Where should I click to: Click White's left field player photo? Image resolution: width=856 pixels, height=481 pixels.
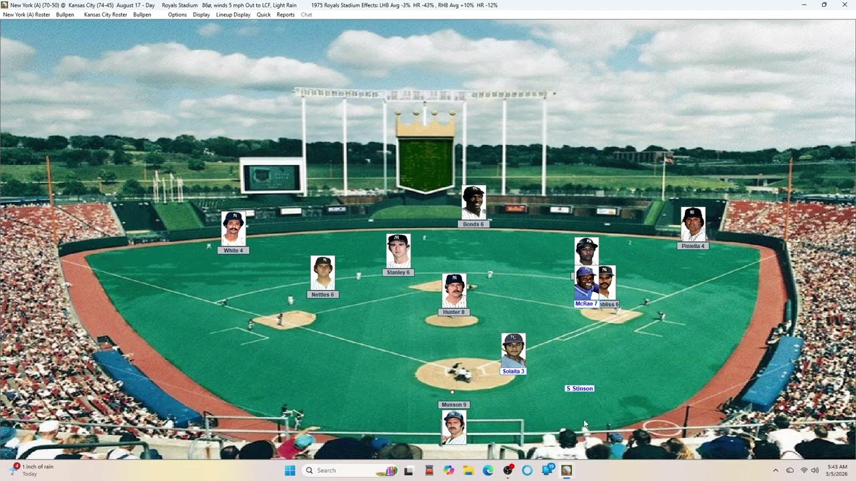pyautogui.click(x=233, y=228)
